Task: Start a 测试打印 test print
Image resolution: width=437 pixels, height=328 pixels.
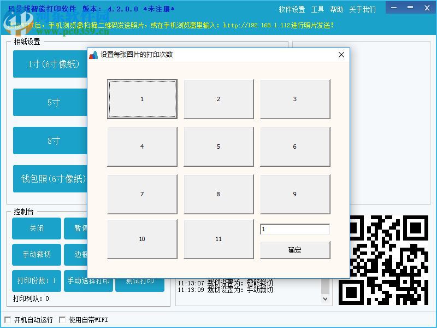Action: [x=140, y=281]
